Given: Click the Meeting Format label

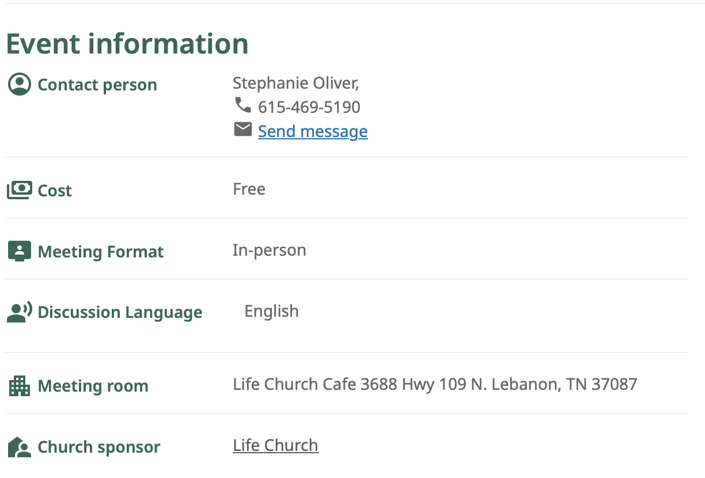Looking at the screenshot, I should pyautogui.click(x=101, y=252).
